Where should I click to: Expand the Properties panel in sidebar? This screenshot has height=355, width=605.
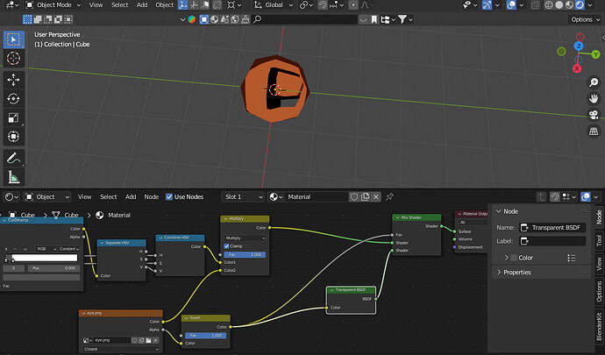[517, 273]
